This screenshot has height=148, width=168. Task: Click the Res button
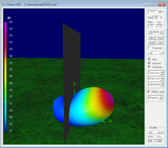(x=160, y=38)
